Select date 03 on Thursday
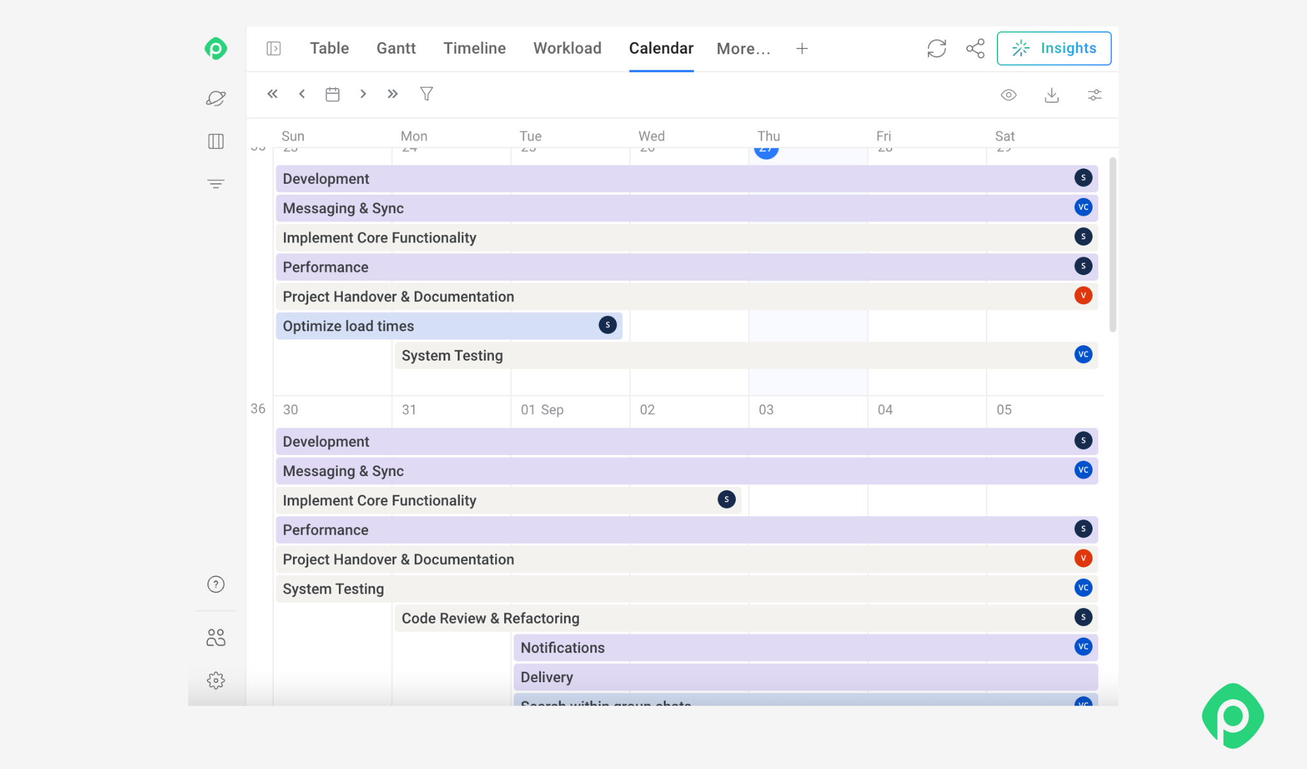Screen dimensions: 1307x769 pos(766,410)
